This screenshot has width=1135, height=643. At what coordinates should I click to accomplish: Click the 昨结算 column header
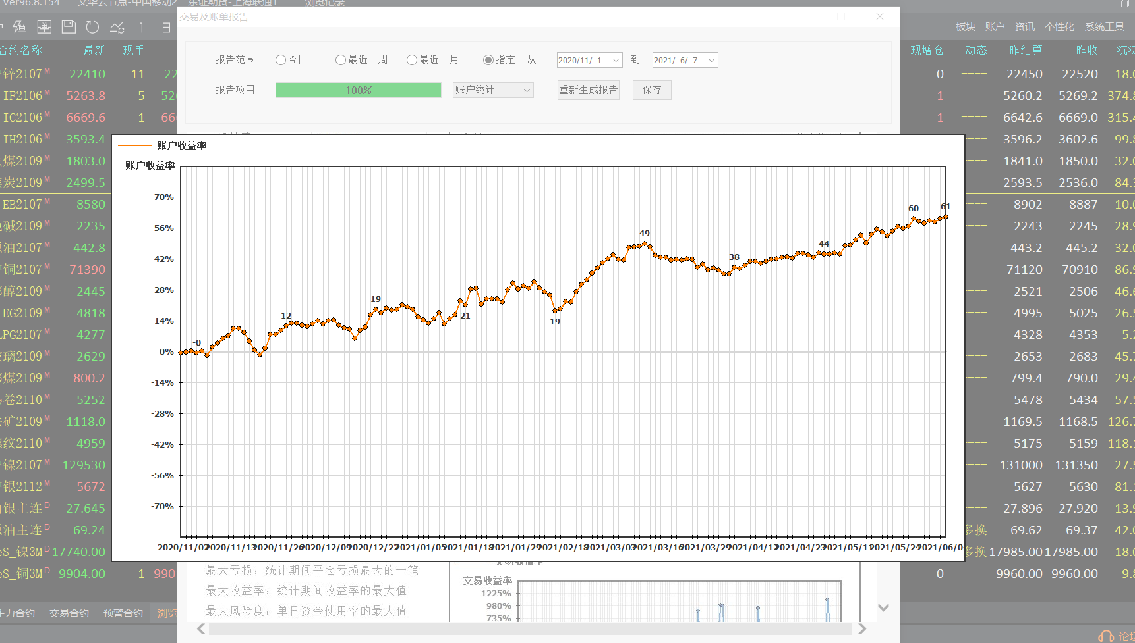1026,51
